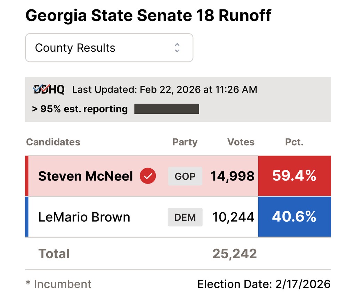This screenshot has height=297, width=356.
Task: Click the Pct. column header
Action: click(294, 142)
